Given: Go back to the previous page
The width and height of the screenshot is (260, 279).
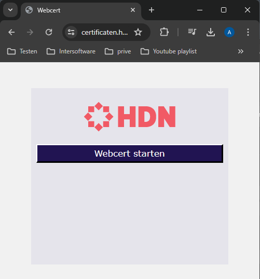Looking at the screenshot, I should pos(11,32).
